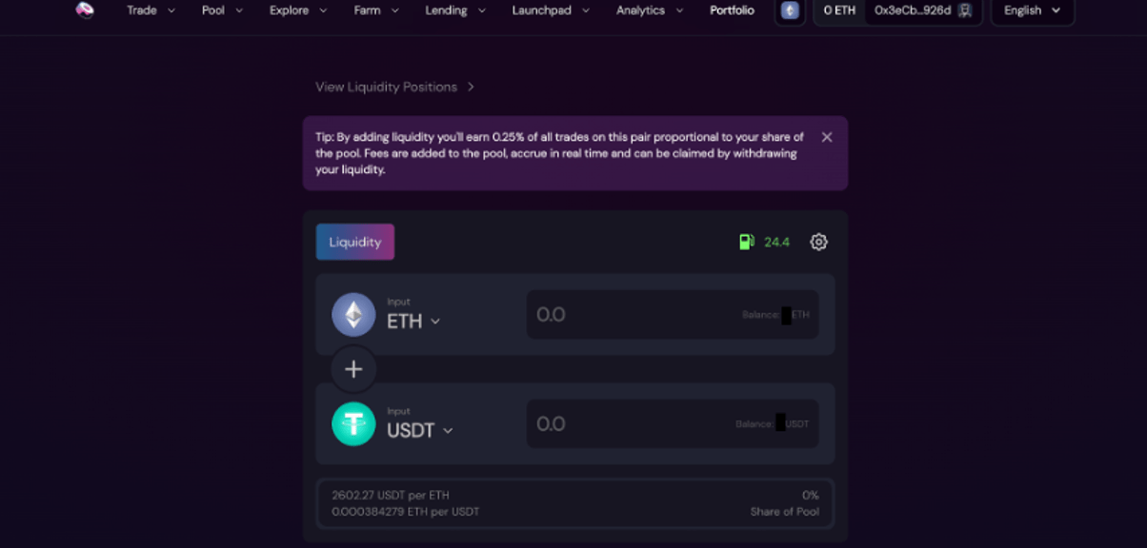
Task: Open the ETH token selector dropdown
Action: point(414,322)
